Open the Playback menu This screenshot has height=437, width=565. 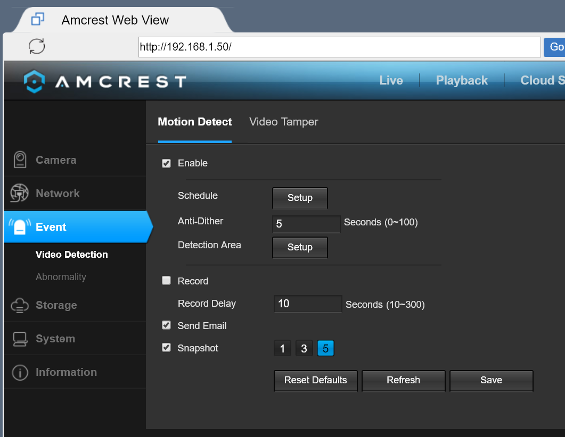[x=462, y=80]
